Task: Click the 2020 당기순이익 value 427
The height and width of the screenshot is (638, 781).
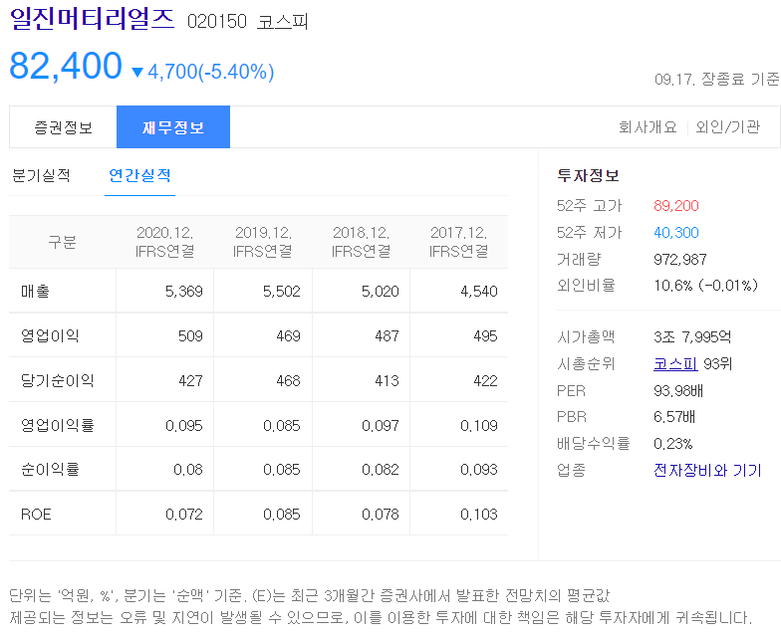Action: tap(190, 380)
